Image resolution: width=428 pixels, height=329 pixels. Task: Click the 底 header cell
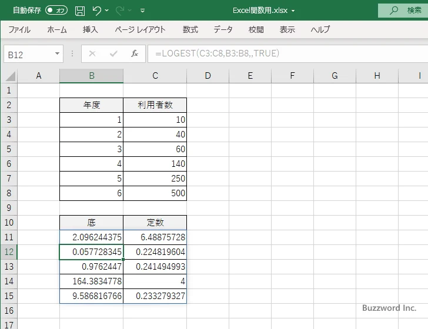[x=92, y=223]
